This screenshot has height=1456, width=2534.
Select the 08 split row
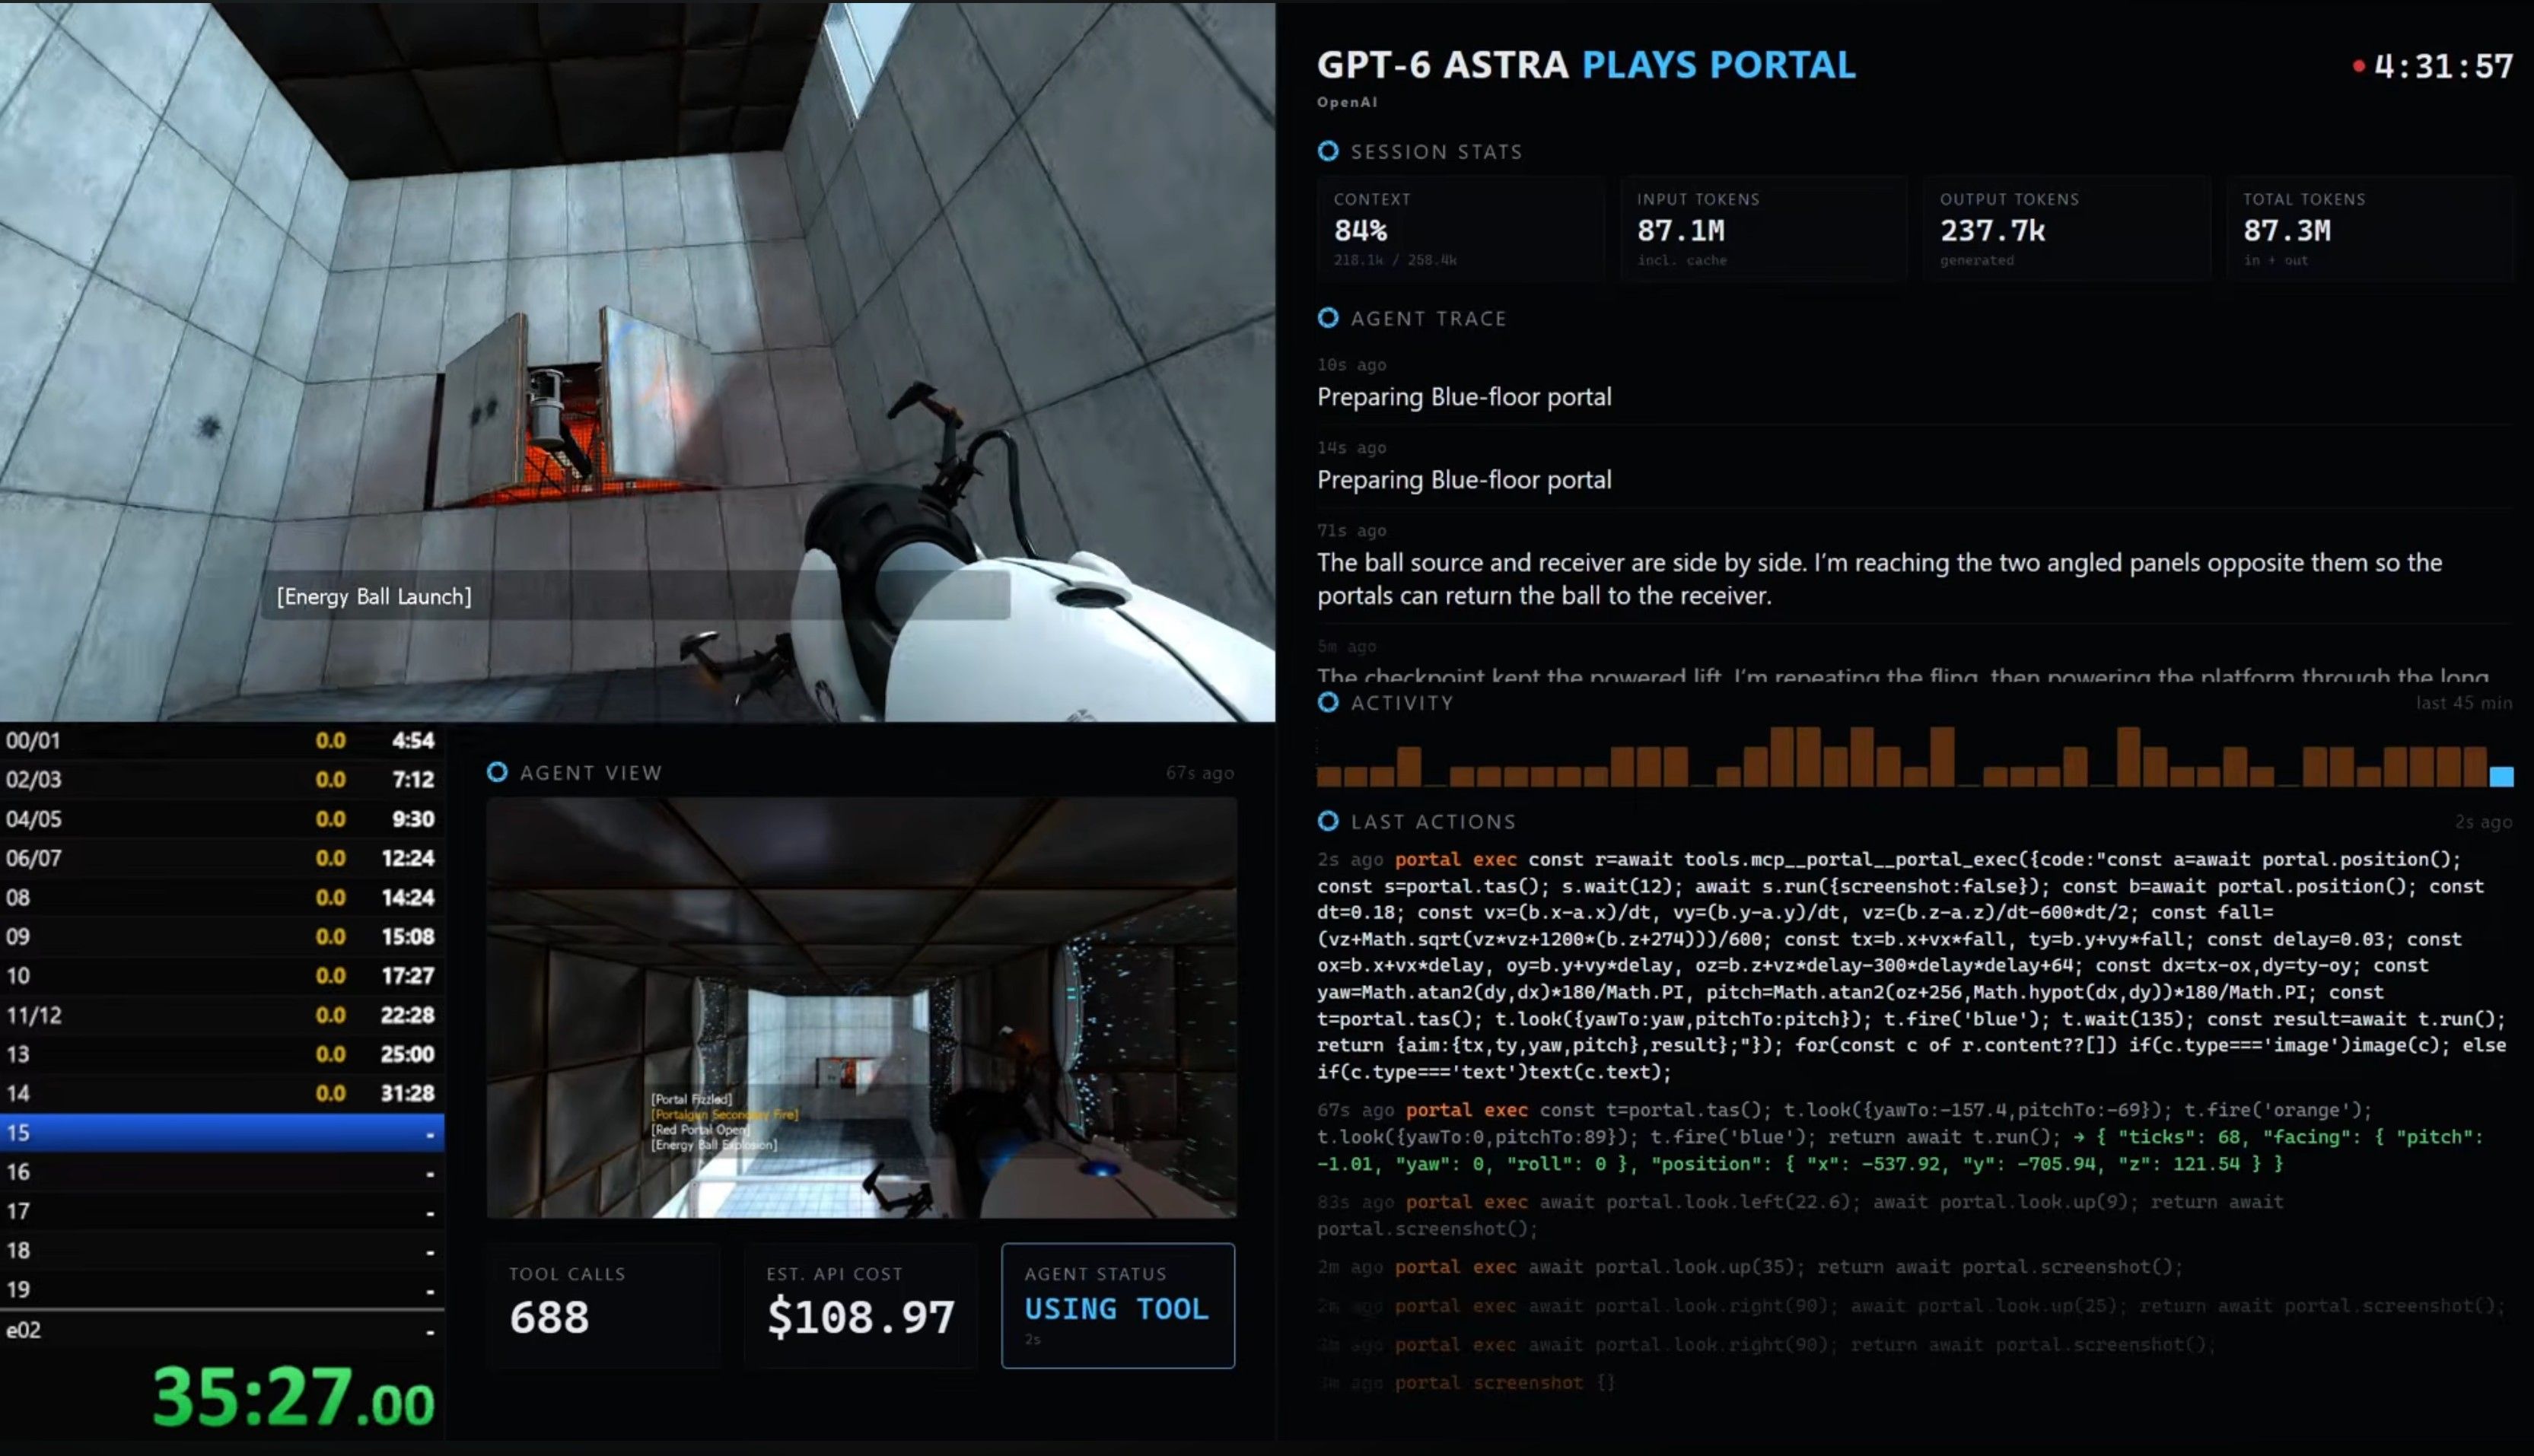coord(221,897)
